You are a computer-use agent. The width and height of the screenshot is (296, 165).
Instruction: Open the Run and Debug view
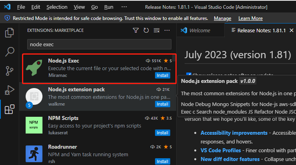point(9,90)
